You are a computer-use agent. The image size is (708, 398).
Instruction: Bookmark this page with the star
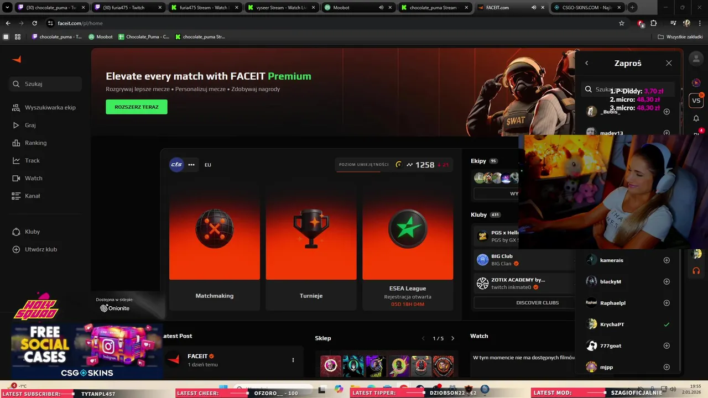(622, 23)
